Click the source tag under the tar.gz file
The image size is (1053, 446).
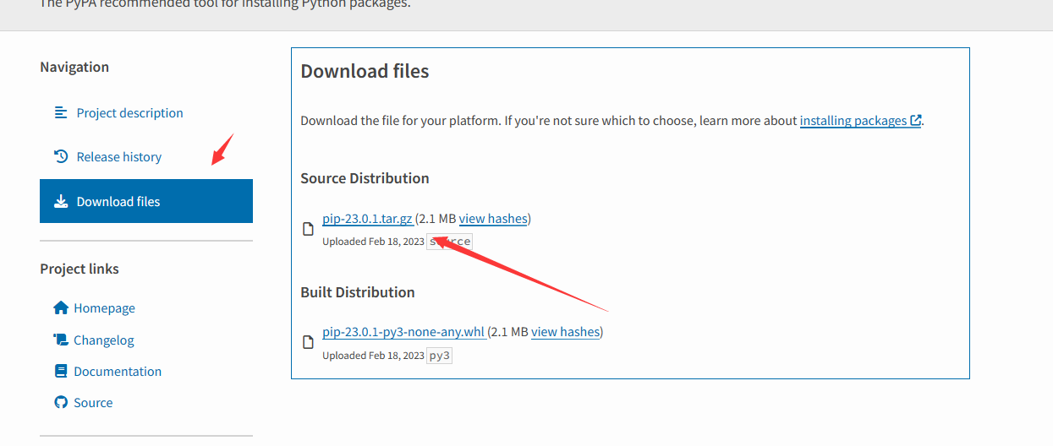449,242
